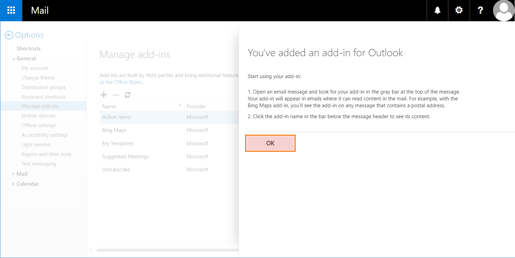Viewport: 515px width, 258px height.
Task: Click OK to dismiss the dialog
Action: tap(270, 143)
